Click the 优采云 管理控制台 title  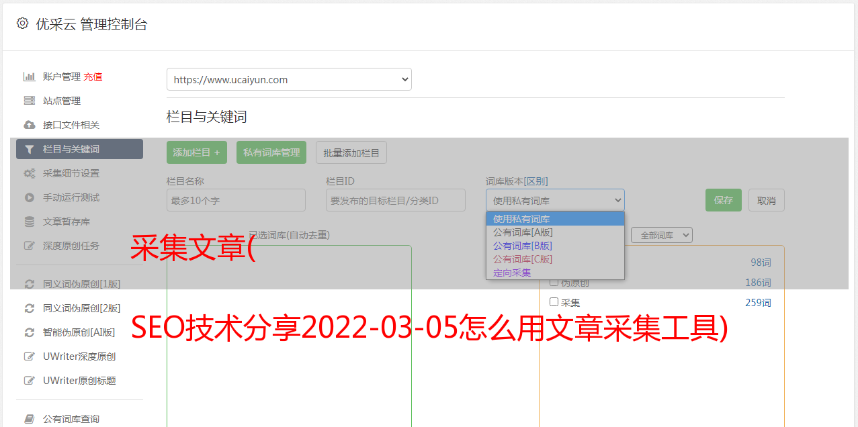point(91,24)
